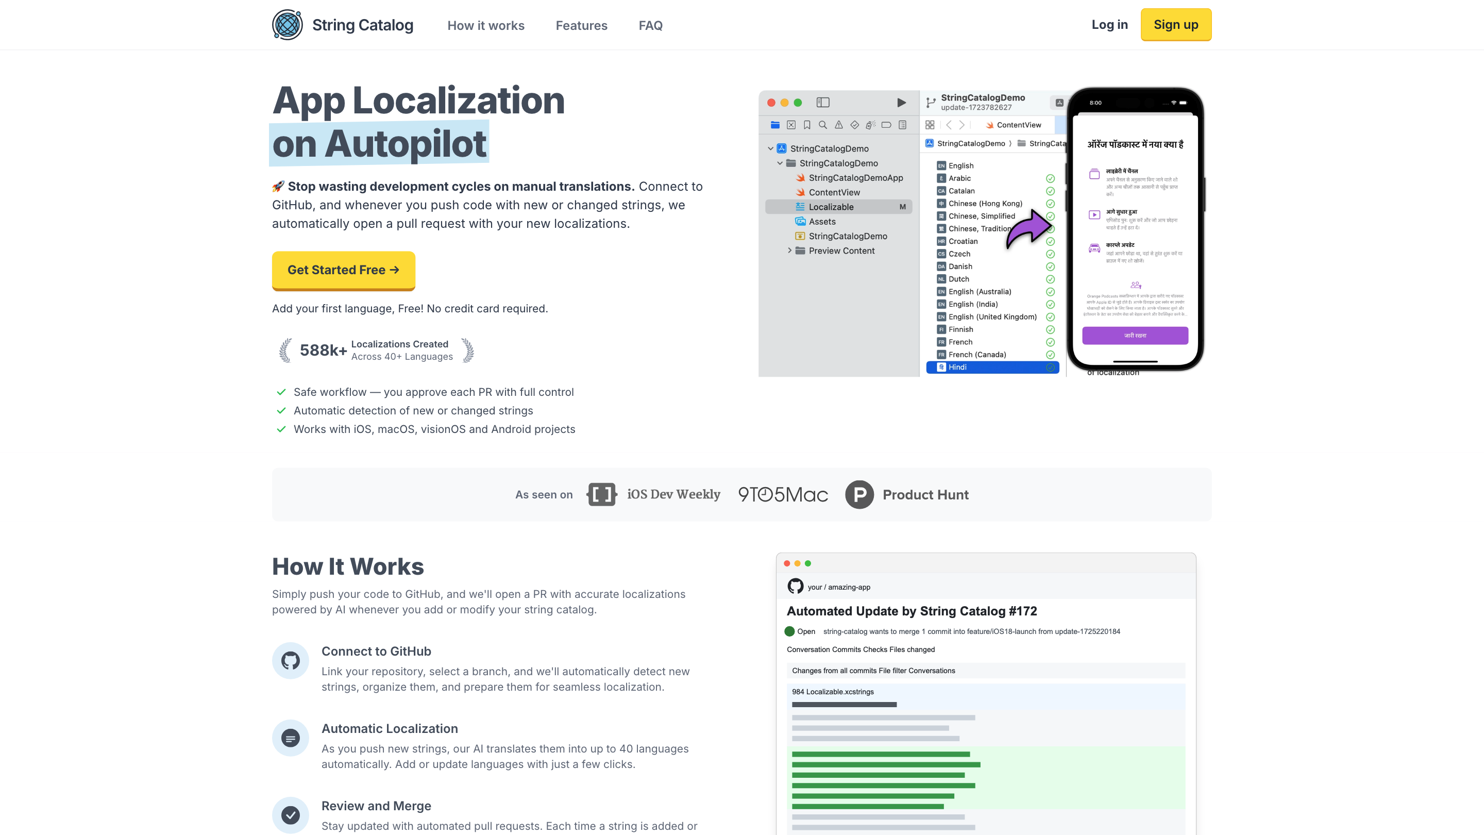Screen dimensions: 1484x835
Task: Collapse the StringCatalogDemo subfolder chevron
Action: (x=780, y=163)
